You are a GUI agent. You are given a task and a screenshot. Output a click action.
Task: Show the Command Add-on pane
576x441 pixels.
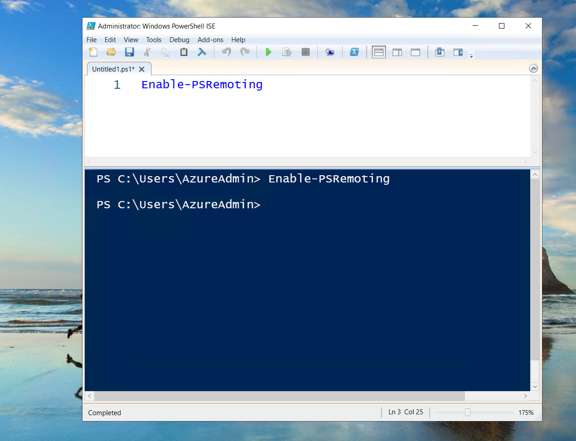tap(458, 52)
